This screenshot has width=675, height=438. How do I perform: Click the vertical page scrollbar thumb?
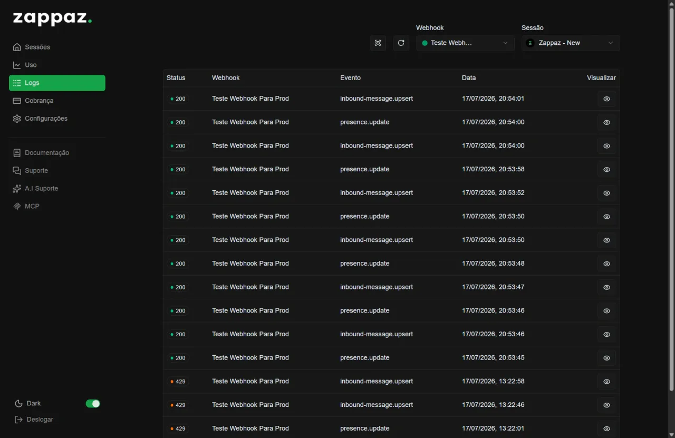coord(671,200)
